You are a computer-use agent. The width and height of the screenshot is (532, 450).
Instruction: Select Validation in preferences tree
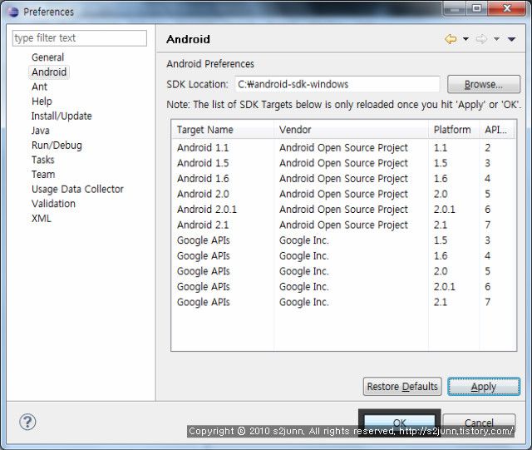pyautogui.click(x=53, y=204)
